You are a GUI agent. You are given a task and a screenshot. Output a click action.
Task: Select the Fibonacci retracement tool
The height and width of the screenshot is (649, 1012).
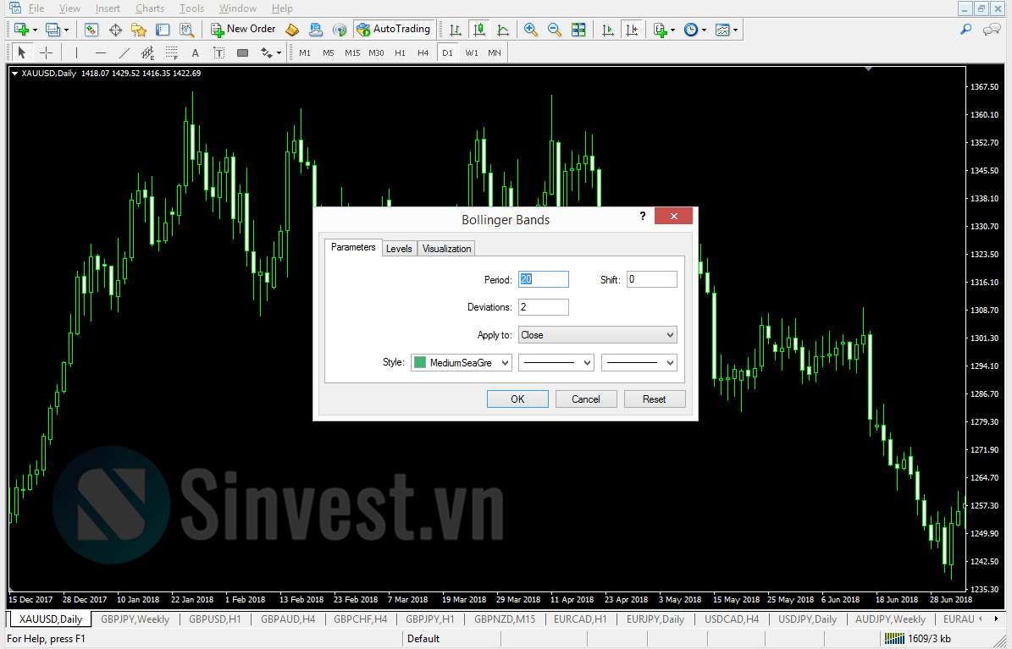pos(172,53)
